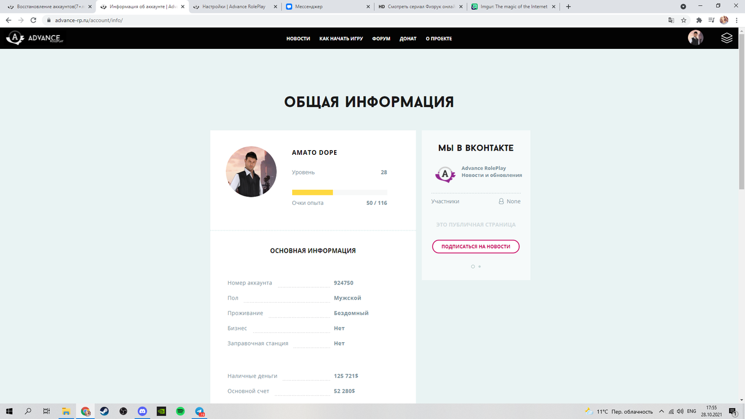Bookmark the page with the star icon
Image resolution: width=745 pixels, height=419 pixels.
tap(684, 19)
